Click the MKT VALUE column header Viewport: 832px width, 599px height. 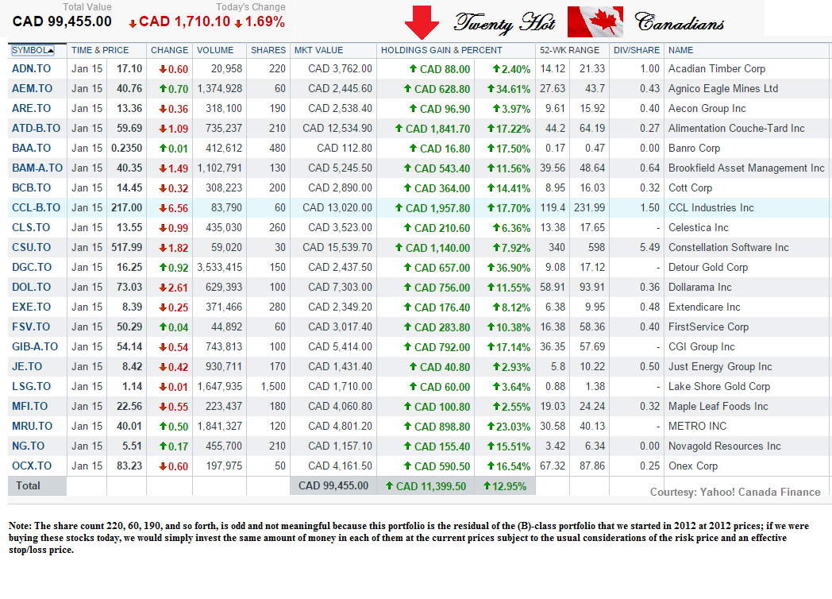pos(318,50)
